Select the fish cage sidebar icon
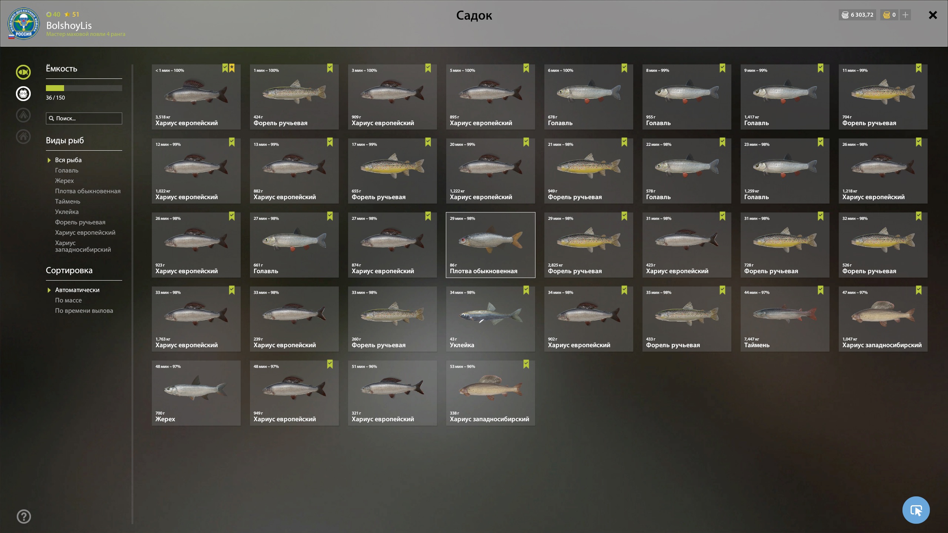Image resolution: width=948 pixels, height=533 pixels. (x=23, y=94)
